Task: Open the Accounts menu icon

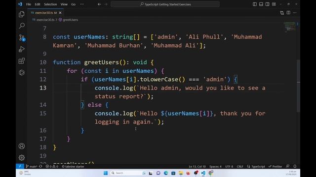Action: [x=22, y=146]
